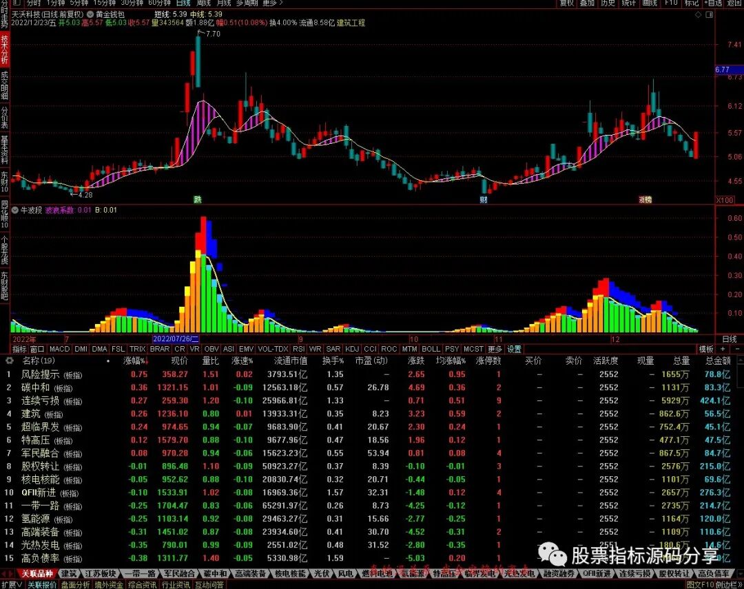Select RSI indicator
Viewport: 744px width, 589px height.
click(298, 349)
